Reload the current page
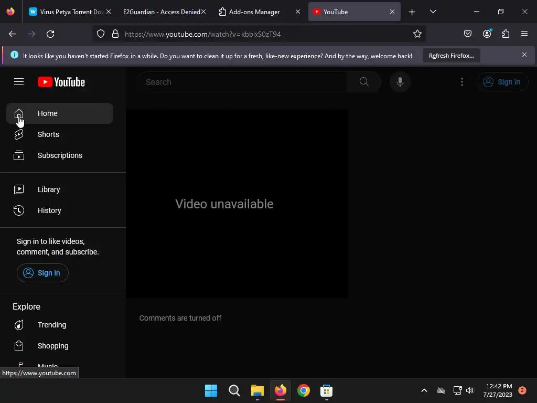The height and width of the screenshot is (403, 537). point(50,34)
